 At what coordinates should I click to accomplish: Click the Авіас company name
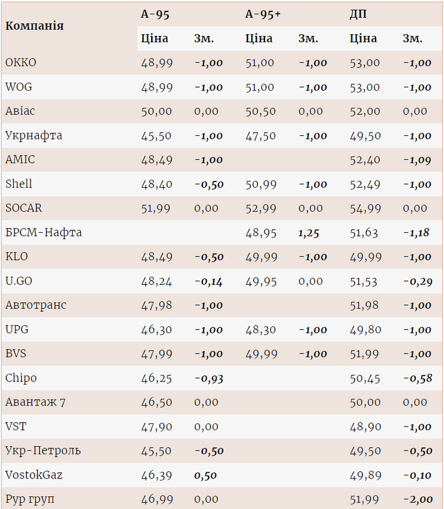click(x=20, y=111)
